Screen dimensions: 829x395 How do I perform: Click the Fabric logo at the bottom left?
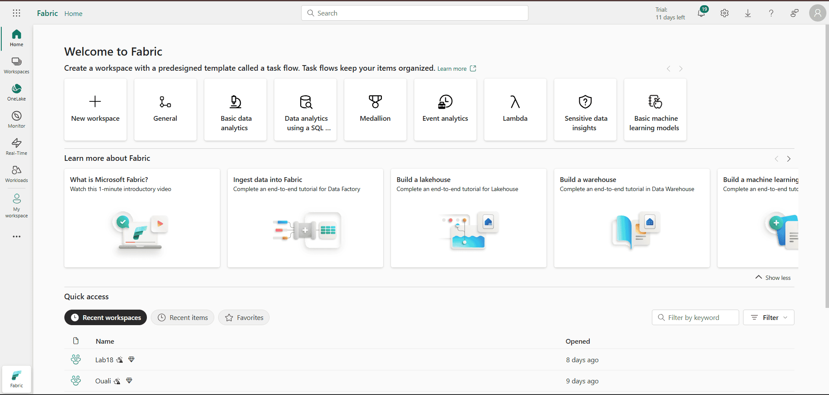pos(16,379)
